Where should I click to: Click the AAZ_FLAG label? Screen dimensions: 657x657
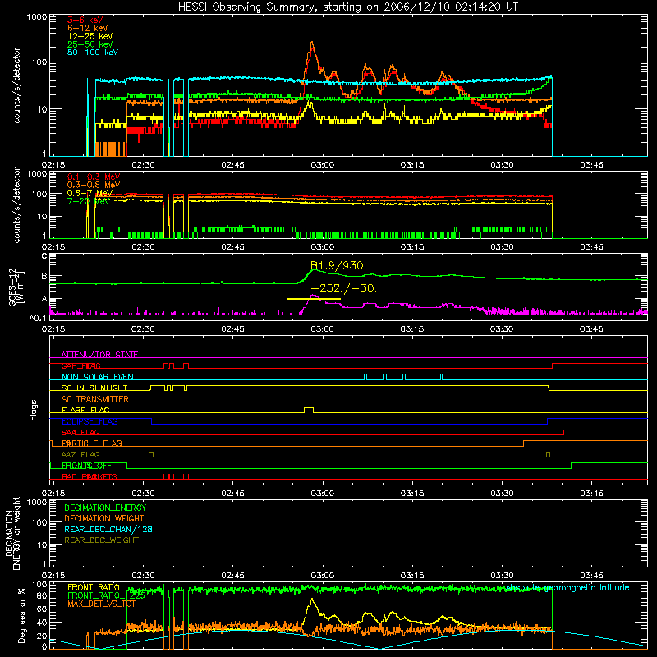click(80, 455)
